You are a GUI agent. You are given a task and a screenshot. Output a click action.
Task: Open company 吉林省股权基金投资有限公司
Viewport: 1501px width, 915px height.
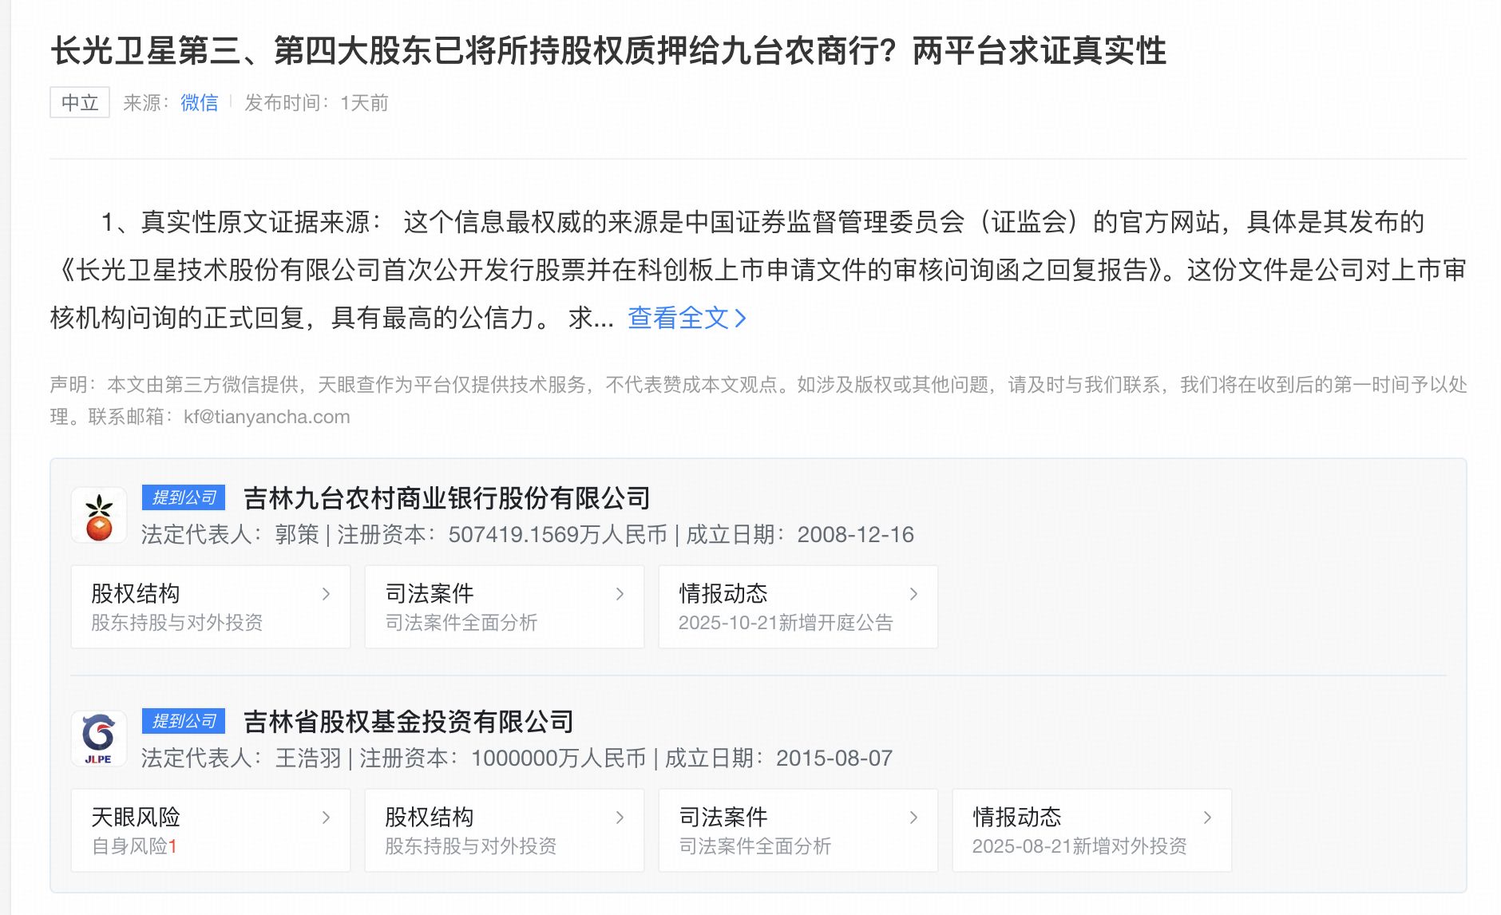pos(408,722)
